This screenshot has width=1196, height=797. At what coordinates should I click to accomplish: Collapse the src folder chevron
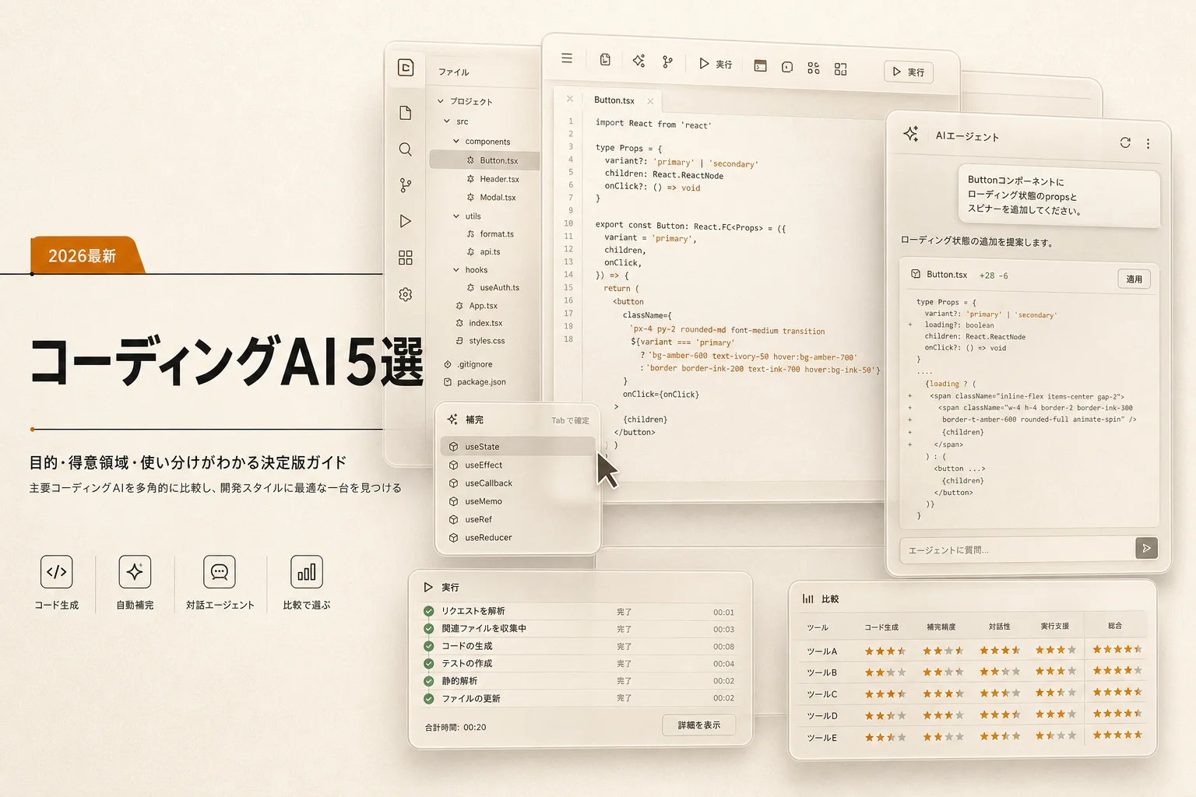[447, 121]
